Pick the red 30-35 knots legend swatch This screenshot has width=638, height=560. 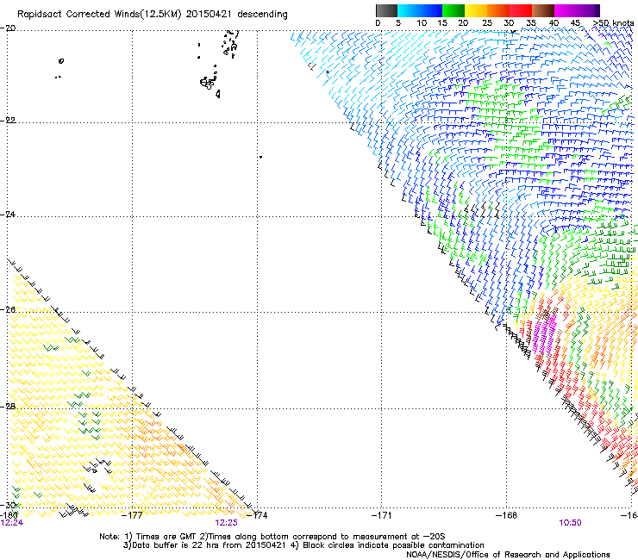tap(521, 10)
